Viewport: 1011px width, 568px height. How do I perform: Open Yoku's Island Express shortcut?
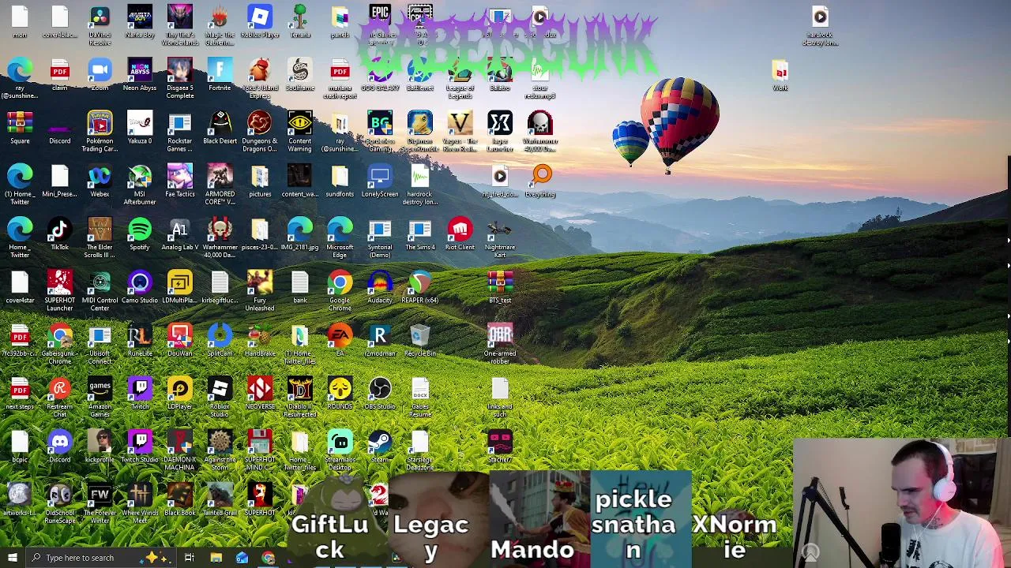pyautogui.click(x=260, y=78)
